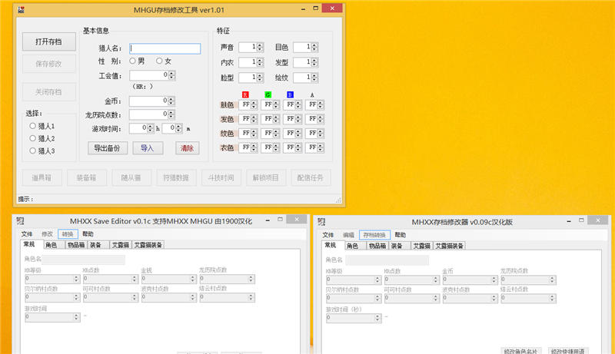615x354 pixels.
Task: Open the 随从猫 palico editor
Action: pyautogui.click(x=131, y=177)
